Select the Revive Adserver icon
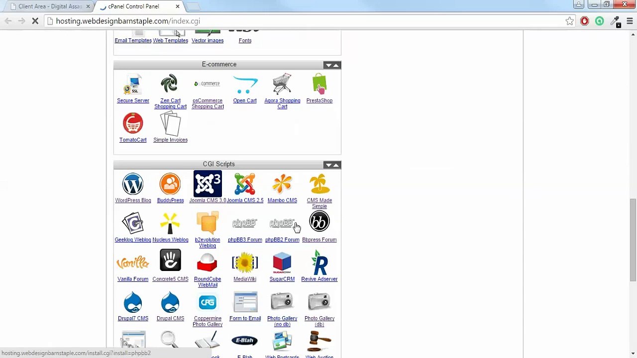The image size is (637, 358). (x=319, y=263)
